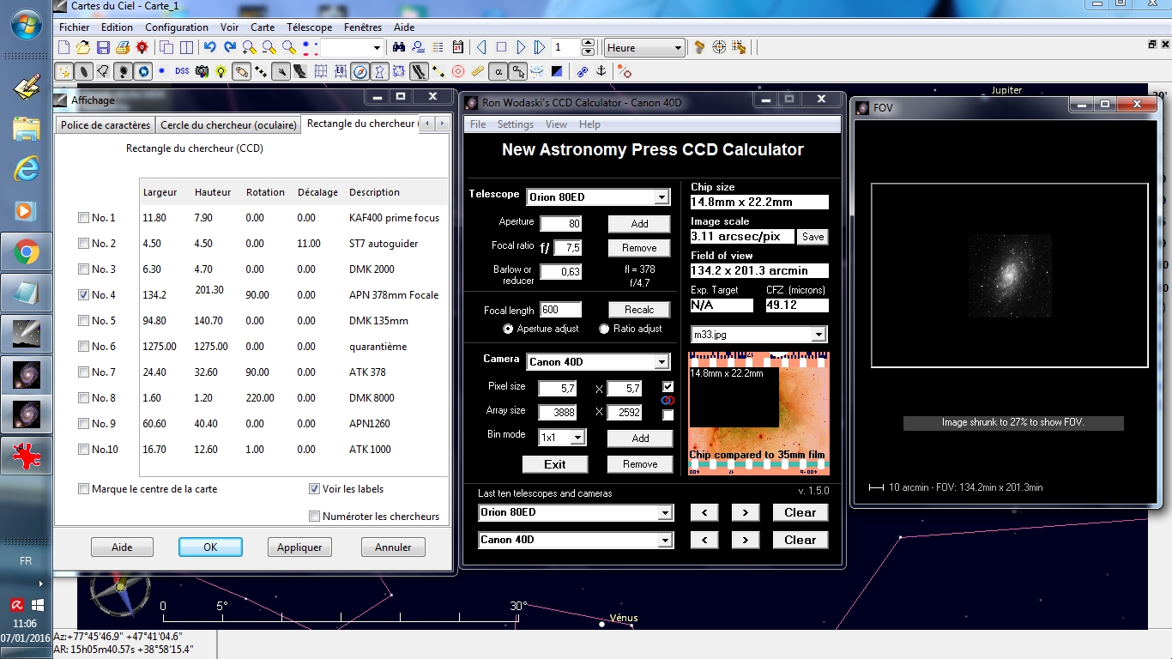Click Recalc in CCD Calculator
1172x659 pixels.
pos(639,310)
